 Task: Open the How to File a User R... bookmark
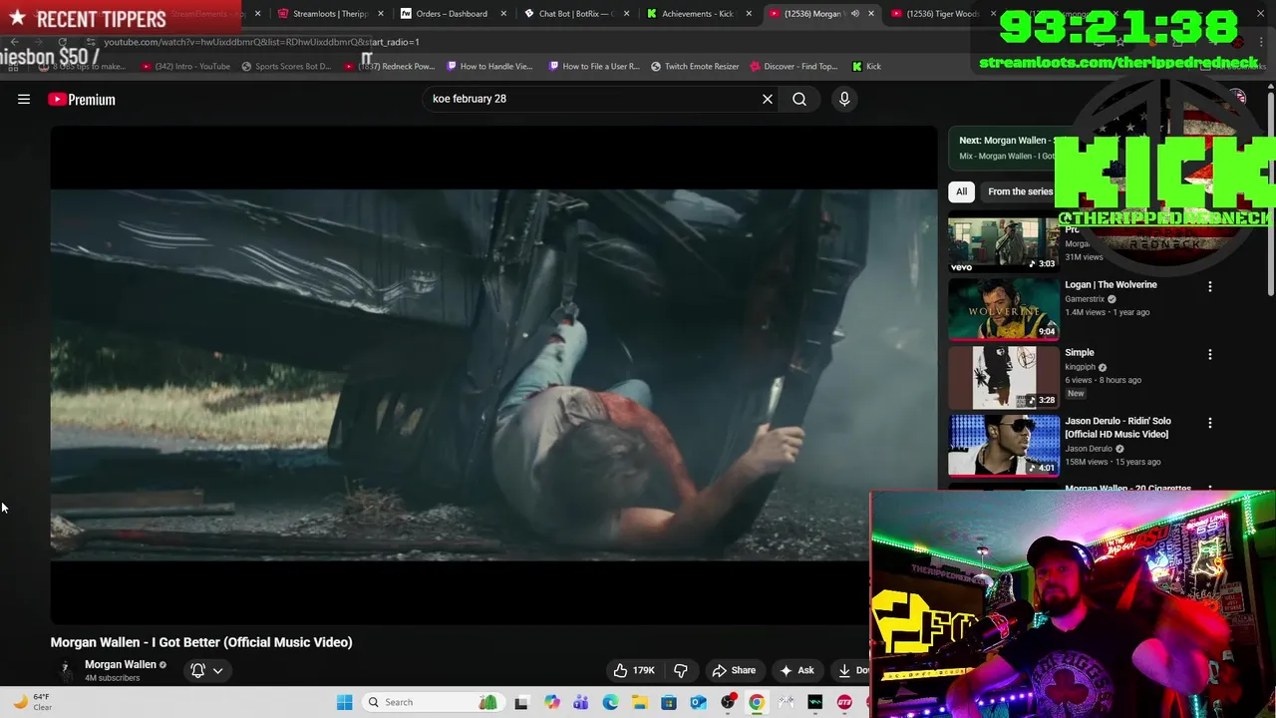pyautogui.click(x=594, y=66)
